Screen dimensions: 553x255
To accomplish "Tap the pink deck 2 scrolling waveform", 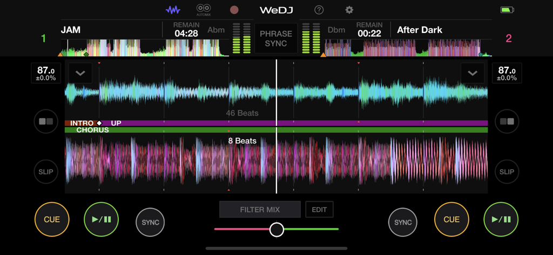I will pos(276,161).
